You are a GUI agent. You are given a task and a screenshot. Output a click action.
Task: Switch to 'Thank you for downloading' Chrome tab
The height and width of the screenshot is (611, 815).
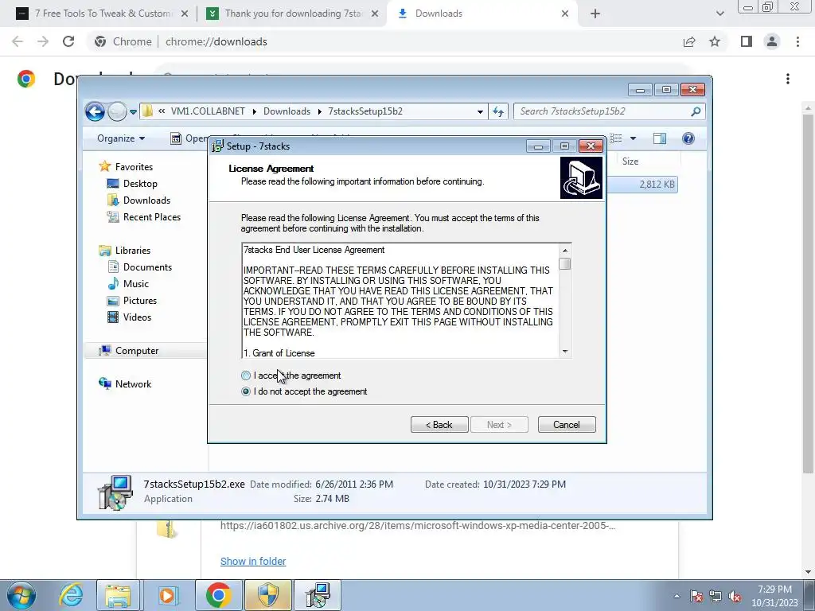293,14
